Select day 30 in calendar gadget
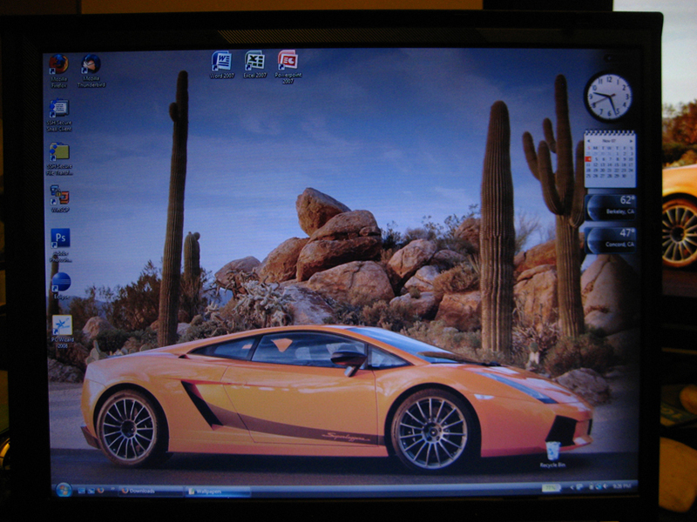 [624, 176]
